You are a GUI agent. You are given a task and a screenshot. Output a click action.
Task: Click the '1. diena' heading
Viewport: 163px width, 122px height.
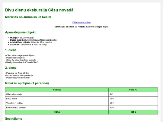click(x=11, y=50)
